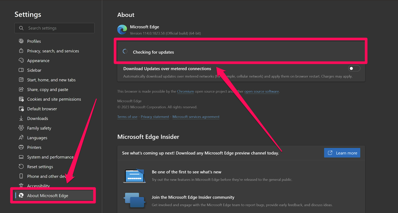398x213 pixels.
Task: Open the Privacy statement link
Action: pos(155,117)
